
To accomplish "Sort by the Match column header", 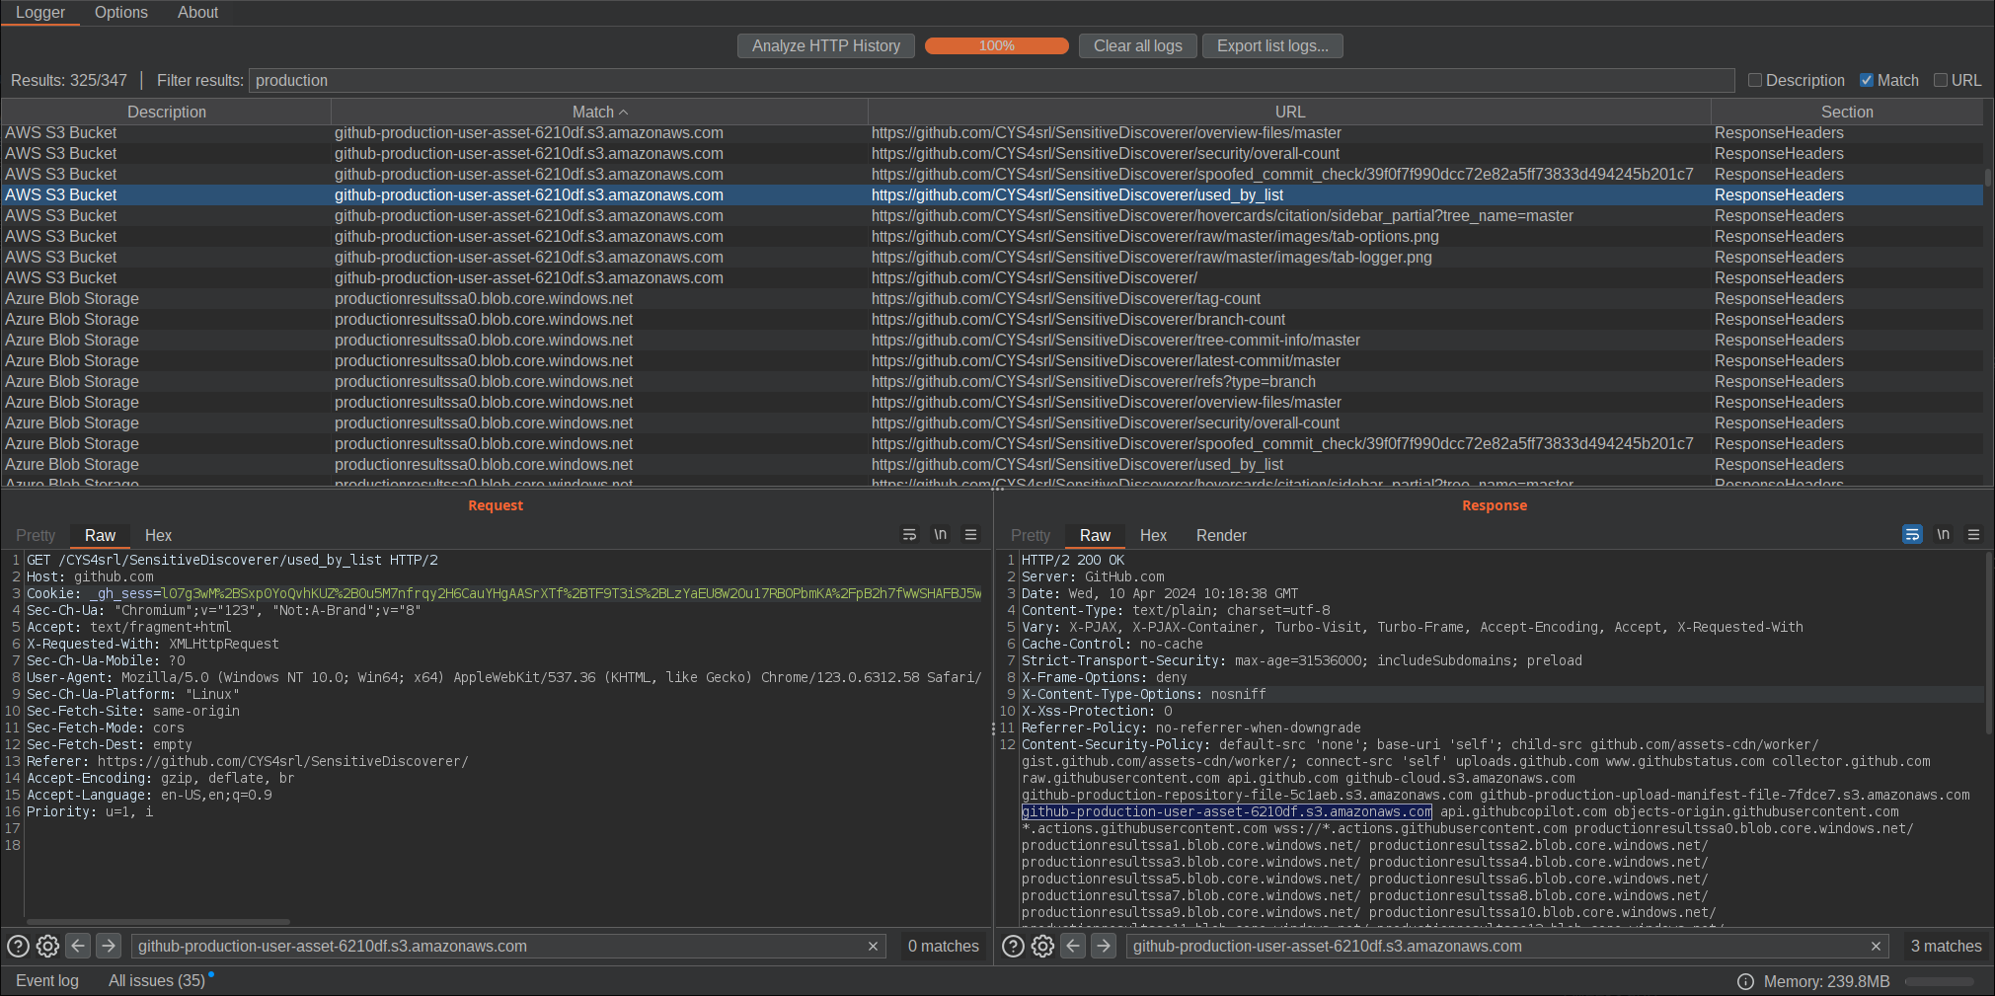I will (x=599, y=113).
